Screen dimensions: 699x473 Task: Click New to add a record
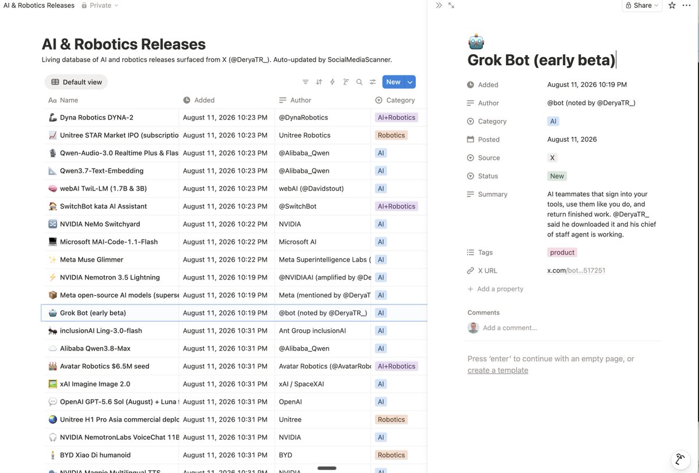(393, 82)
